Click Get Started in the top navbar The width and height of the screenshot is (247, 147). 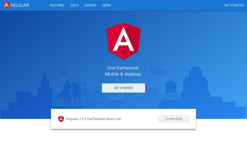click(234, 5)
